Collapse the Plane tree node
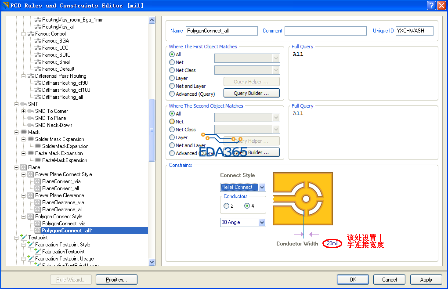The height and width of the screenshot is (289, 448). 17,168
